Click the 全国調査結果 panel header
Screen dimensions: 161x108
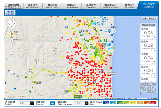click(148, 25)
